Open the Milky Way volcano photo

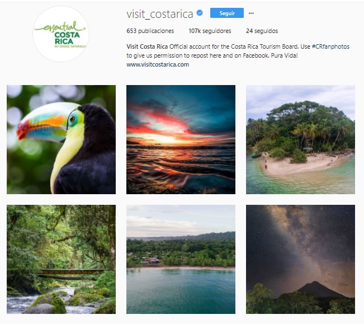[300, 259]
